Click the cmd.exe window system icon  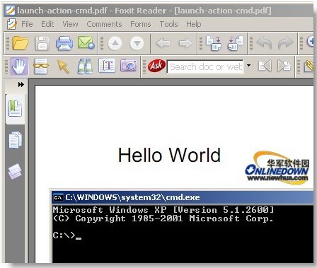tap(58, 197)
